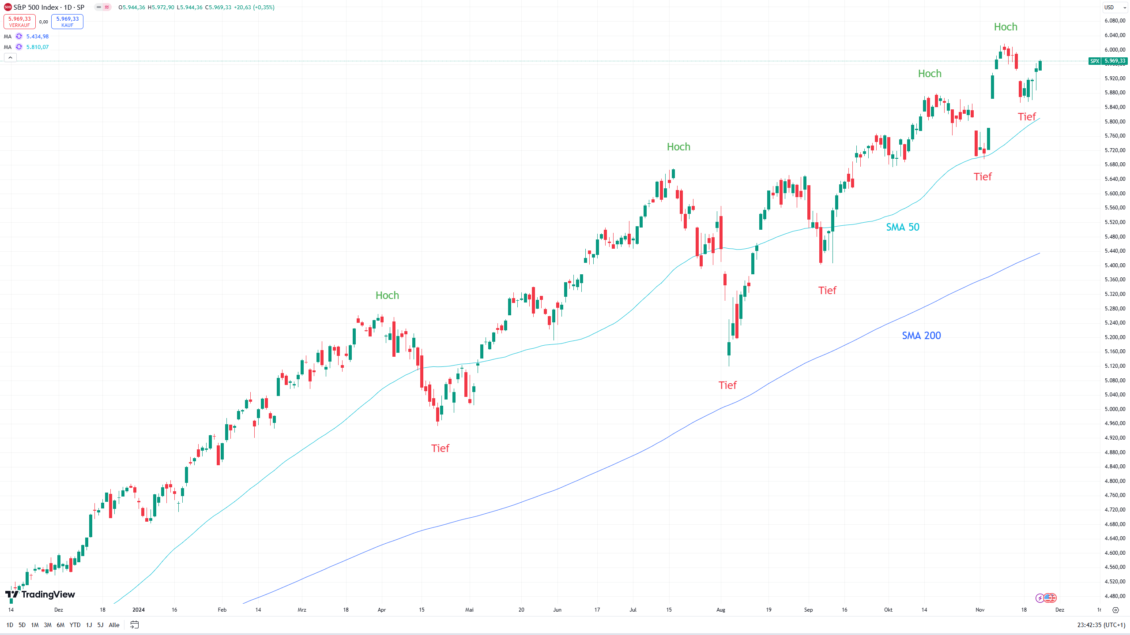Open the go-to-date calendar icon
Viewport: 1130px width, 635px height.
pos(135,625)
